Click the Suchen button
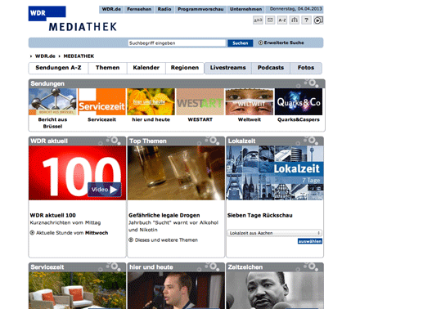This screenshot has width=423, height=309. click(241, 43)
